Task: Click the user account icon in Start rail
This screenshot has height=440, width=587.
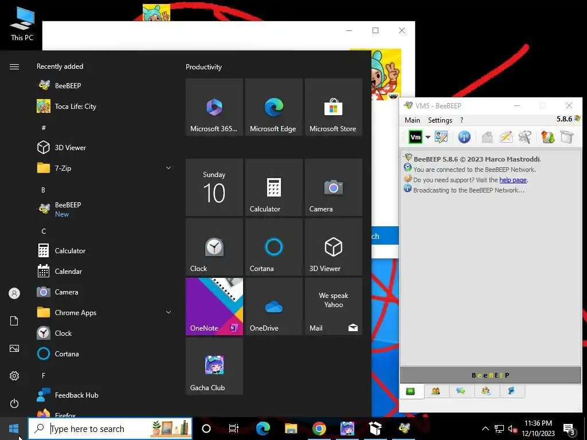Action: [x=14, y=293]
